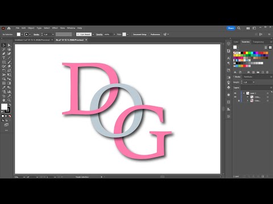The image size is (273, 204).
Task: Open the Object menu
Action: coord(31,28)
